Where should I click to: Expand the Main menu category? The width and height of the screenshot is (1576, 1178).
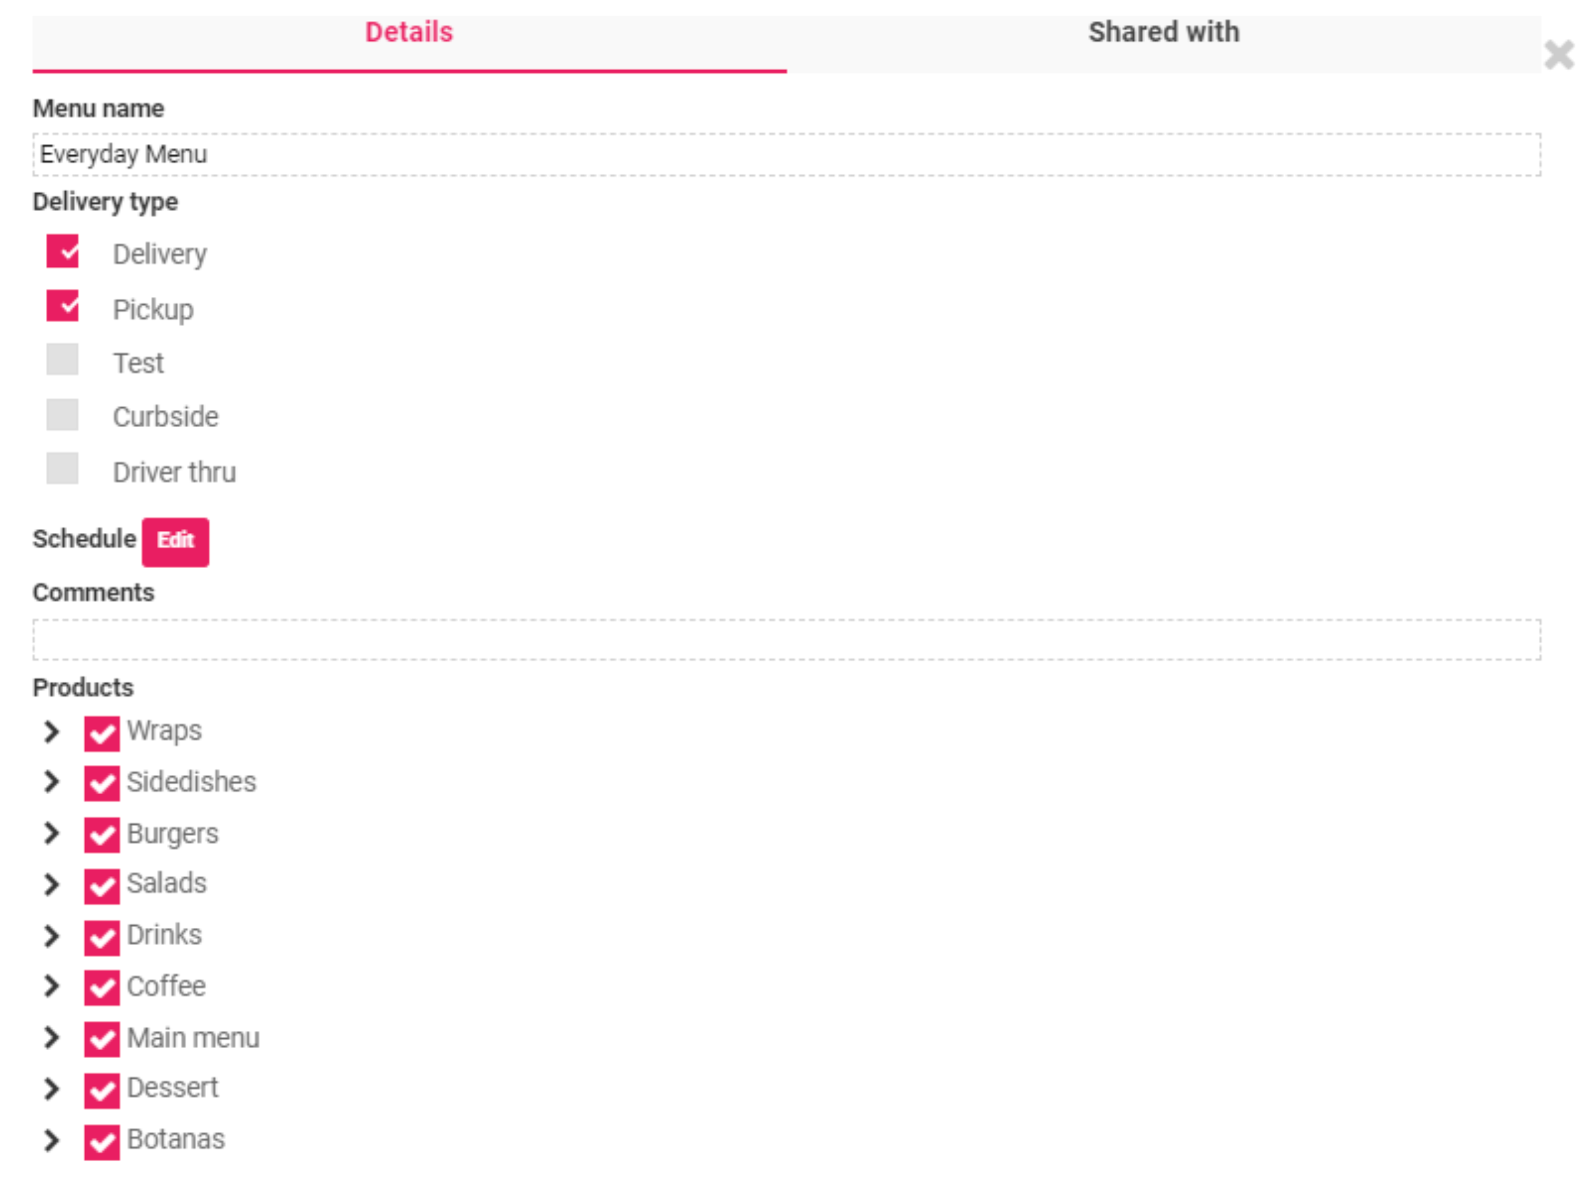(52, 1038)
